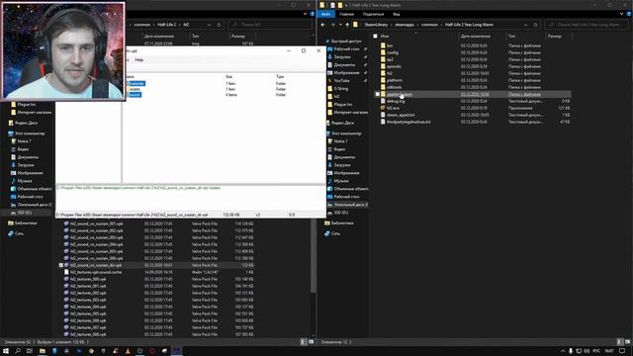Expand ribbon chevron in right Explorer
Screen dimensions: 633x356
pyautogui.click(x=622, y=14)
